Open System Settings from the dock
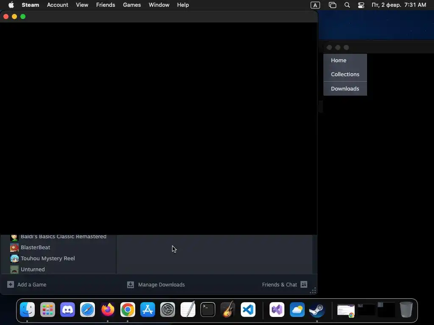Screen dimensions: 434x325 click(x=168, y=309)
